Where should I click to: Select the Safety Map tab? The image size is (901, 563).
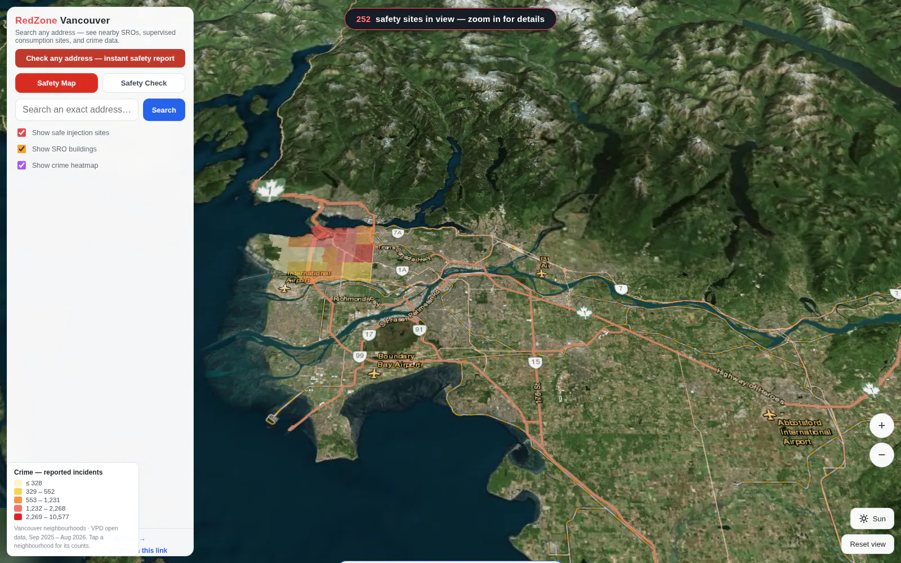point(56,83)
